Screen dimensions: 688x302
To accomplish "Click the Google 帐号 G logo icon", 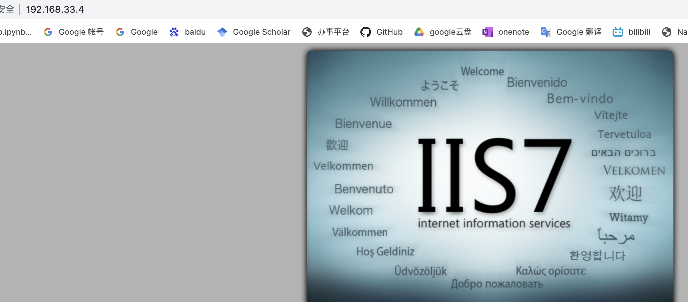I will [48, 32].
